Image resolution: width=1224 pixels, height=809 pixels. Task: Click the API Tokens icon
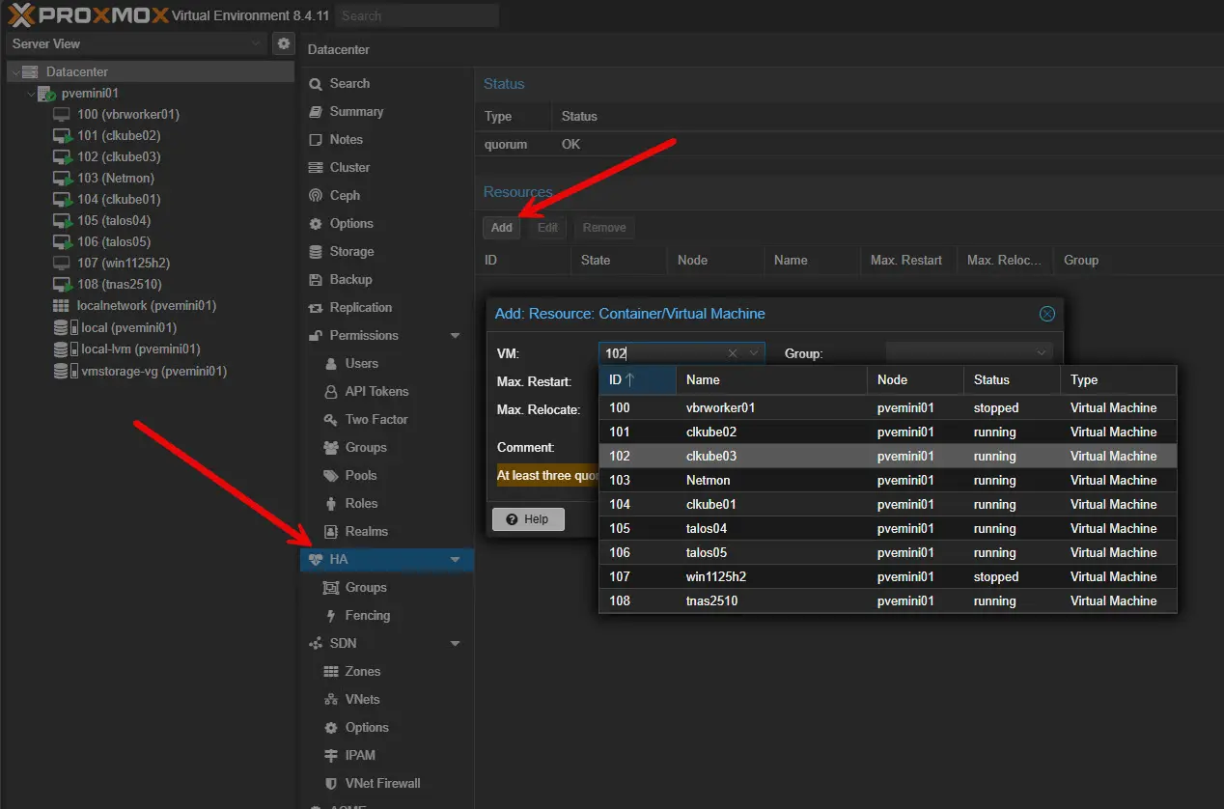click(330, 392)
